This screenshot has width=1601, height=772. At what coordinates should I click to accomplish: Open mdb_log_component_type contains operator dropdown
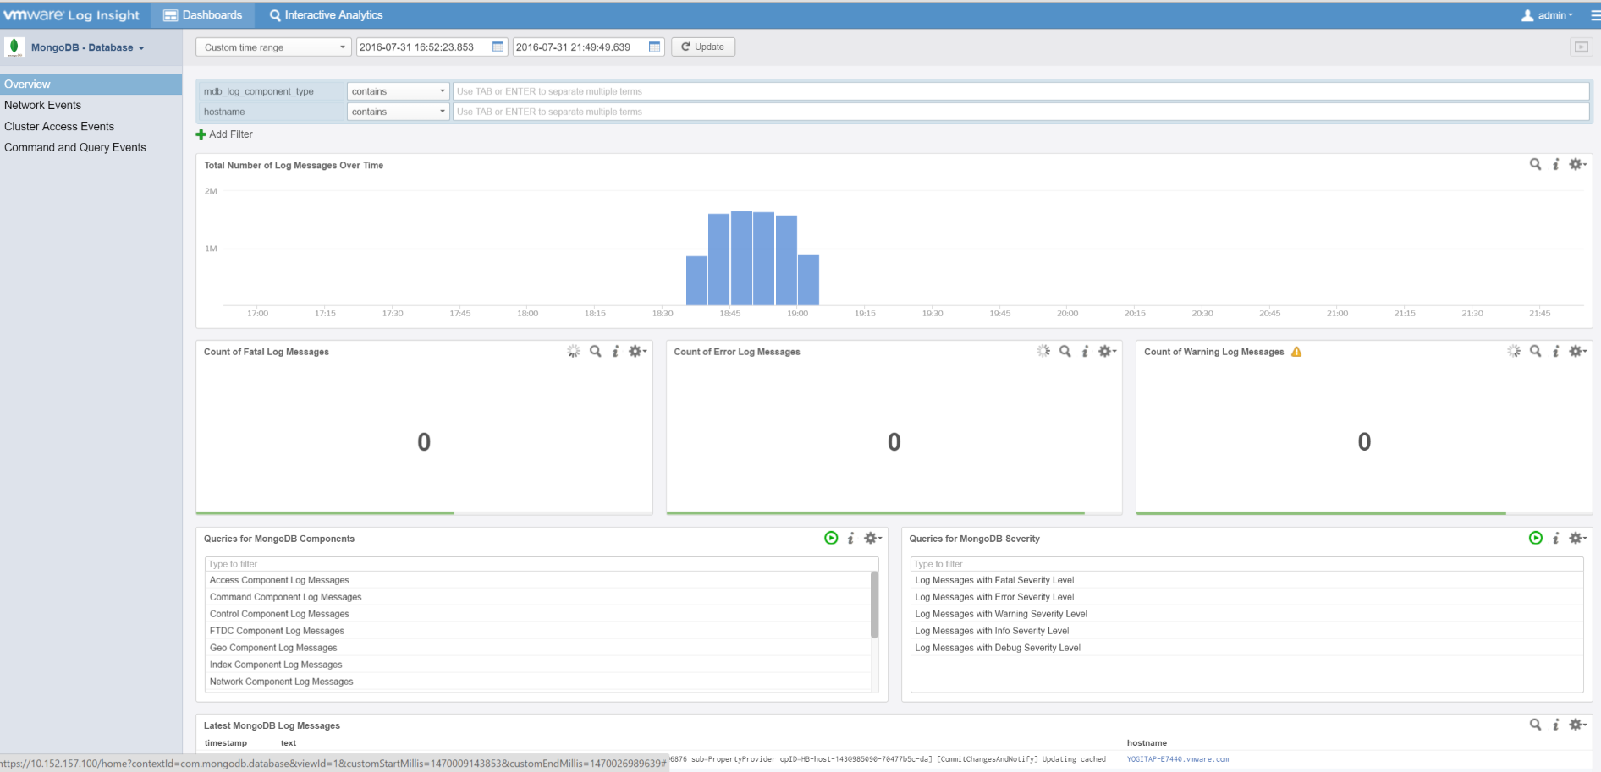398,91
